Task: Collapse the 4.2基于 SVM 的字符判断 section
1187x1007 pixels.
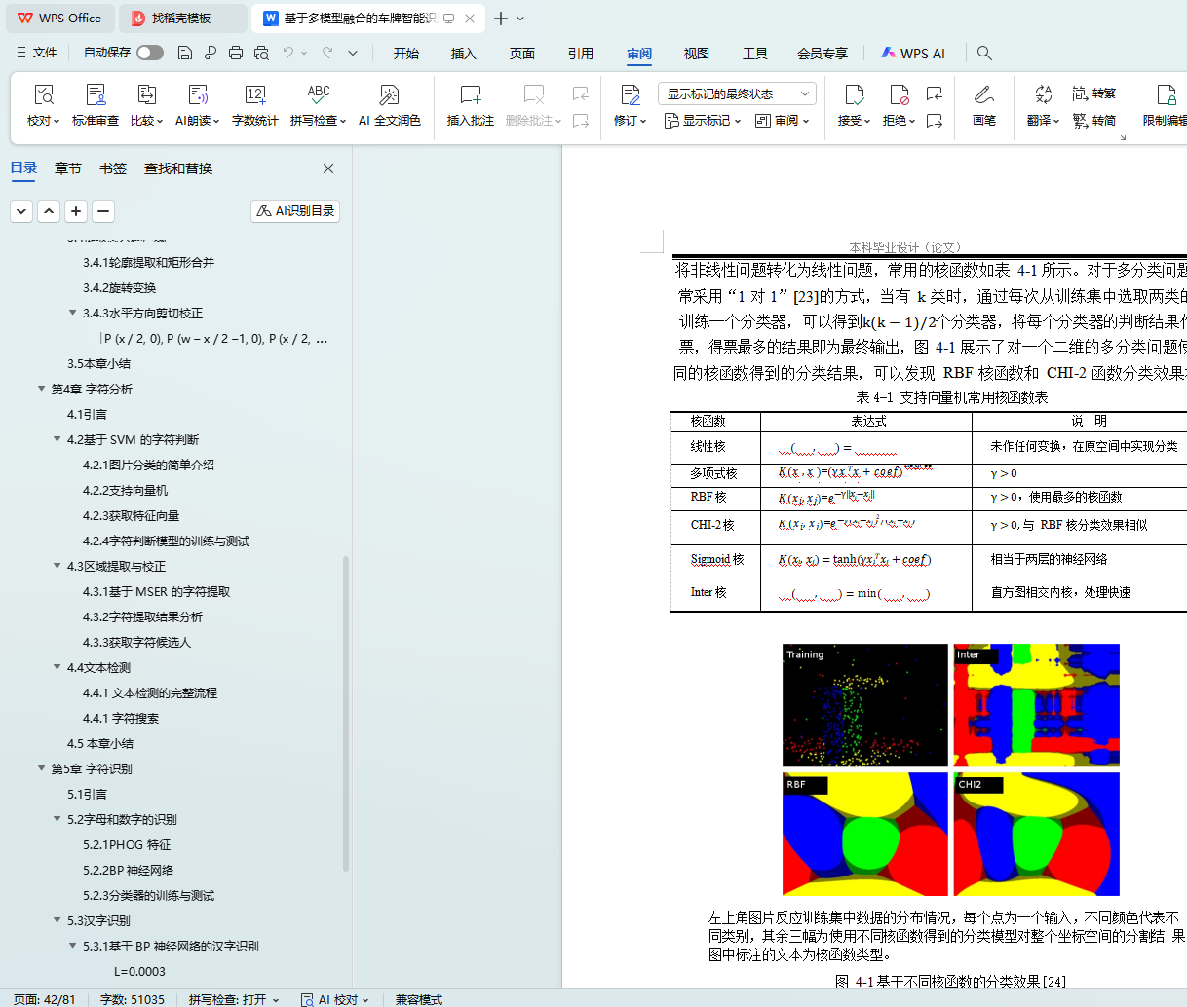Action: click(x=57, y=439)
